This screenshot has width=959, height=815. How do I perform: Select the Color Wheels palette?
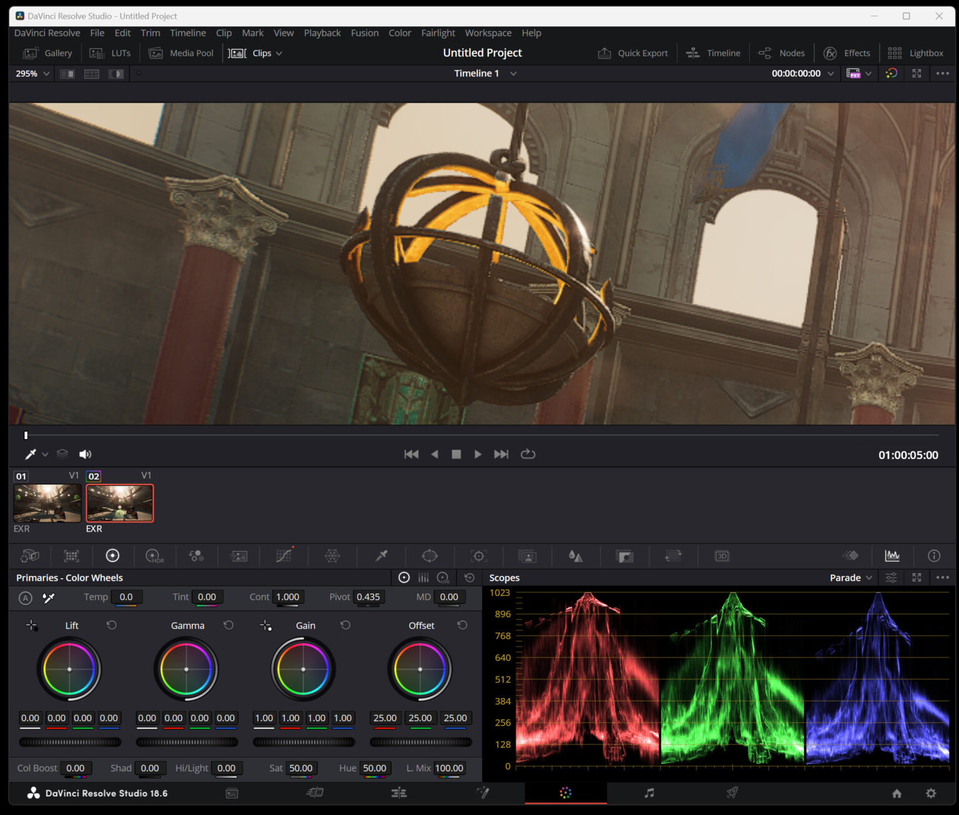pos(113,556)
